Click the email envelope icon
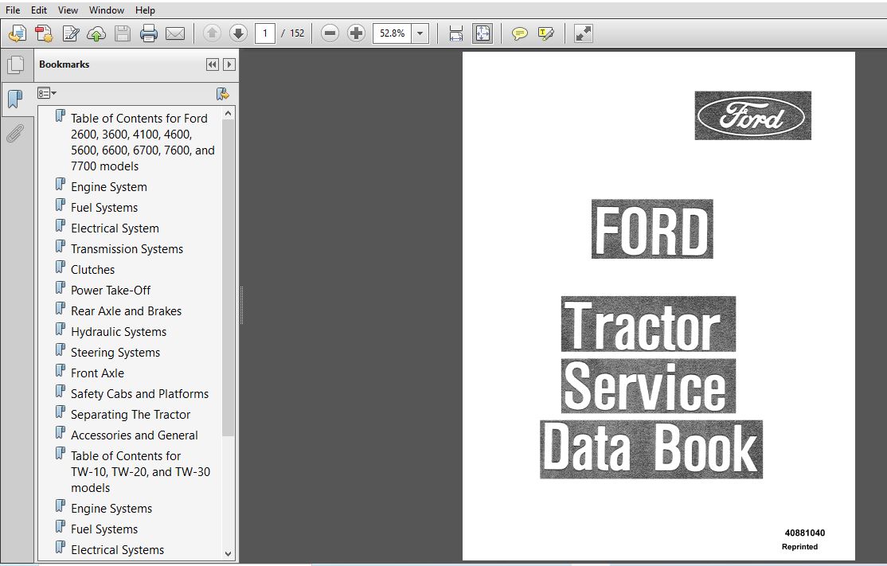Image resolution: width=887 pixels, height=566 pixels. pos(175,33)
